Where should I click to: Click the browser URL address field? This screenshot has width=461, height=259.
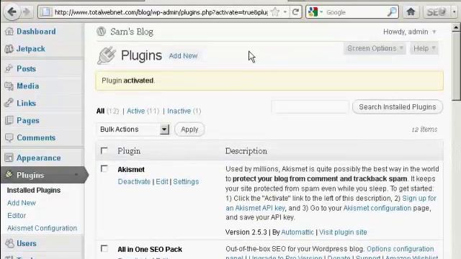coord(161,12)
